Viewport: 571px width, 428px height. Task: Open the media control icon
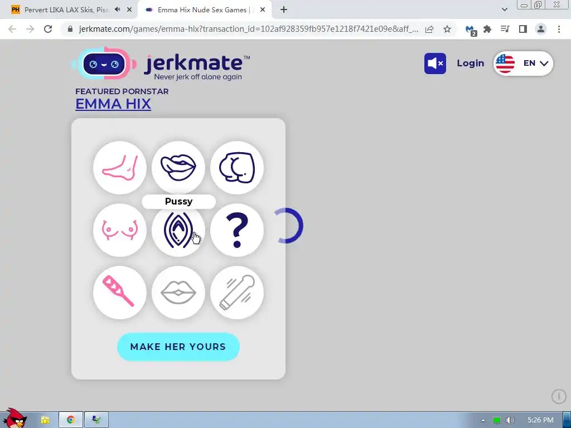point(505,29)
